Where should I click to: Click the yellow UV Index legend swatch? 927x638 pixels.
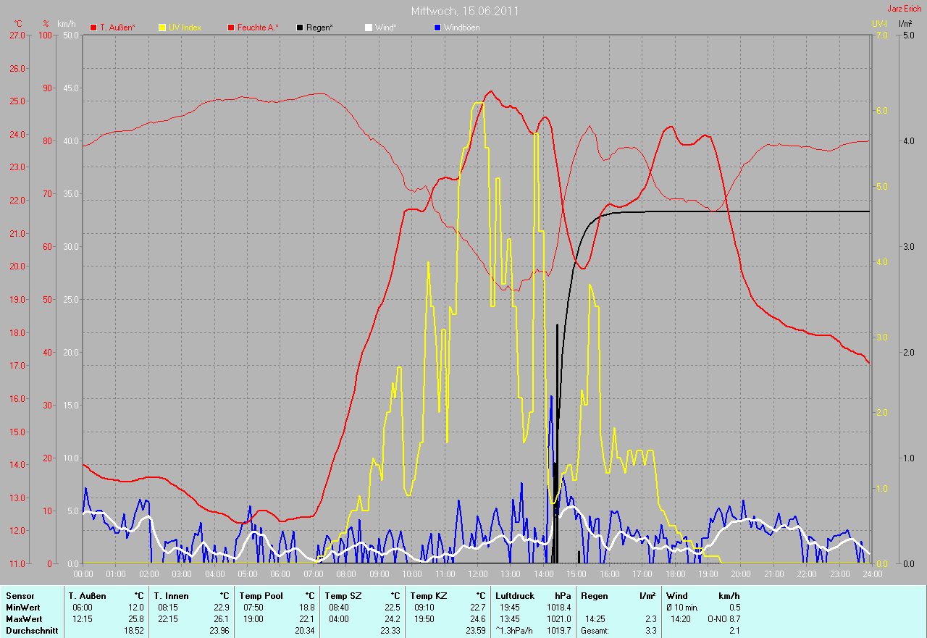point(162,28)
